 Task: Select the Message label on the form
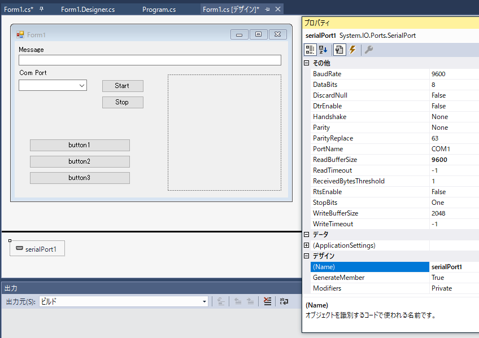31,50
